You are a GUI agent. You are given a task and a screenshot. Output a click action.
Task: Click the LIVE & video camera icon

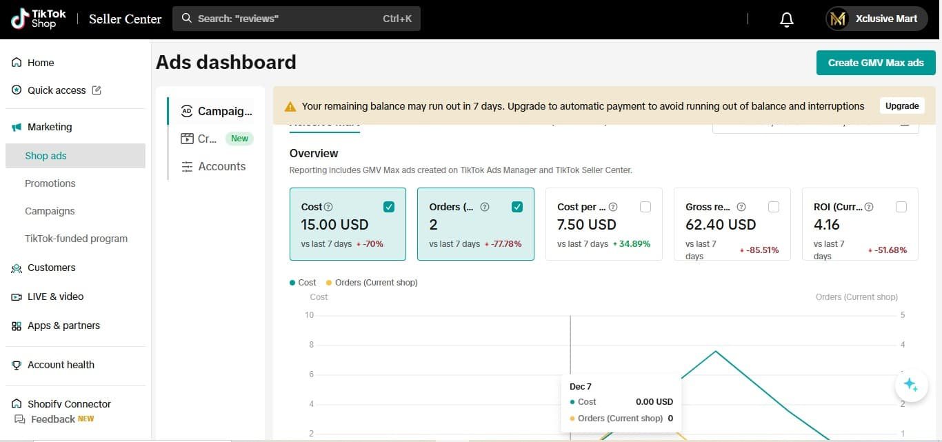pyautogui.click(x=17, y=297)
